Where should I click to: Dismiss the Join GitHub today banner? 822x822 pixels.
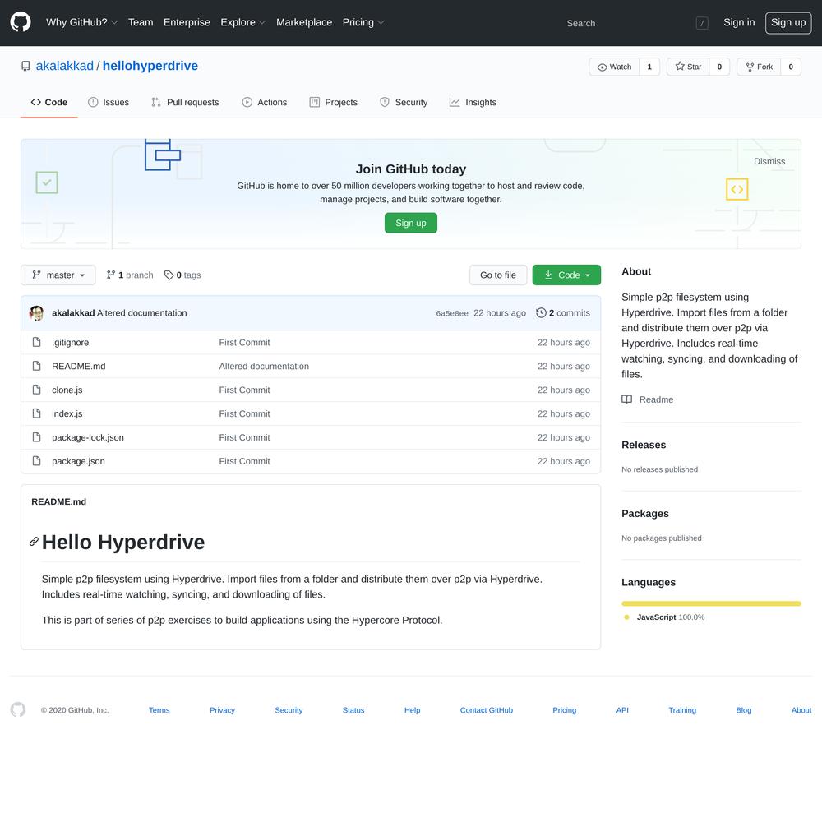click(x=769, y=161)
